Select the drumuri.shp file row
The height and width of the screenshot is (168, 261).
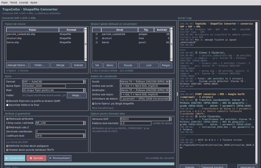(x=45, y=38)
